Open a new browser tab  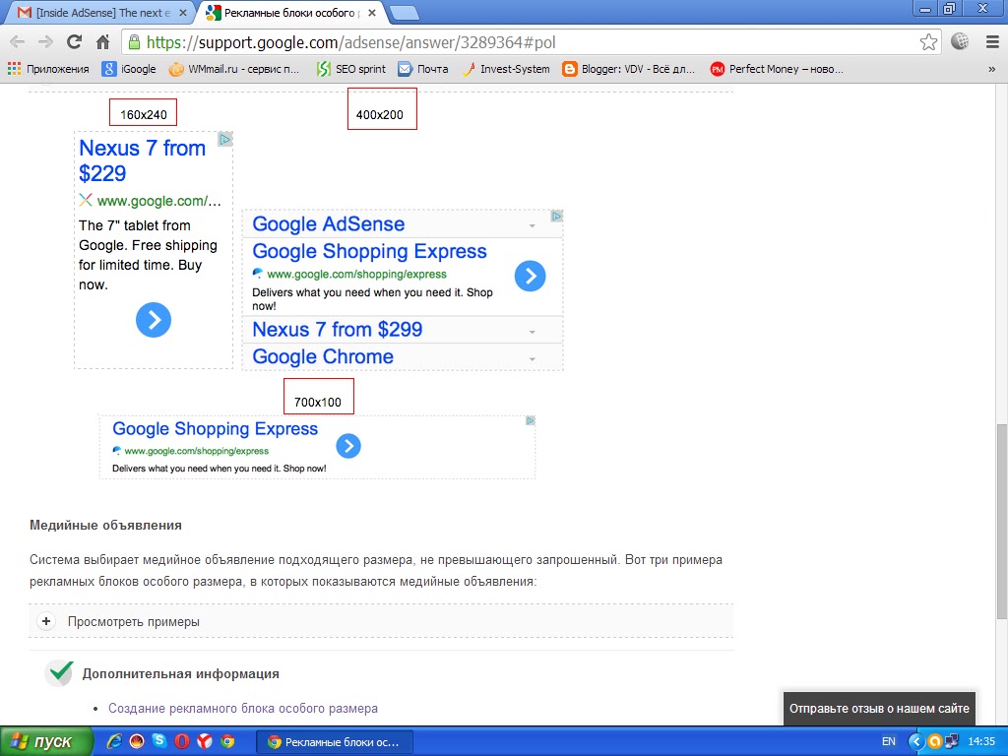(x=405, y=13)
